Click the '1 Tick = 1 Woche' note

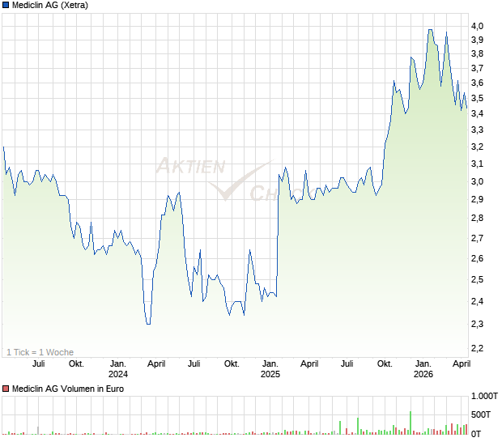pos(40,352)
